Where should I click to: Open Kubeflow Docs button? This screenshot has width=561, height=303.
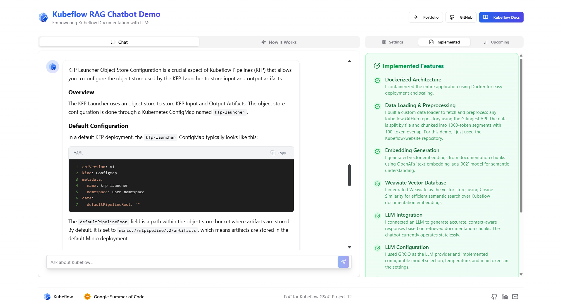[501, 17]
